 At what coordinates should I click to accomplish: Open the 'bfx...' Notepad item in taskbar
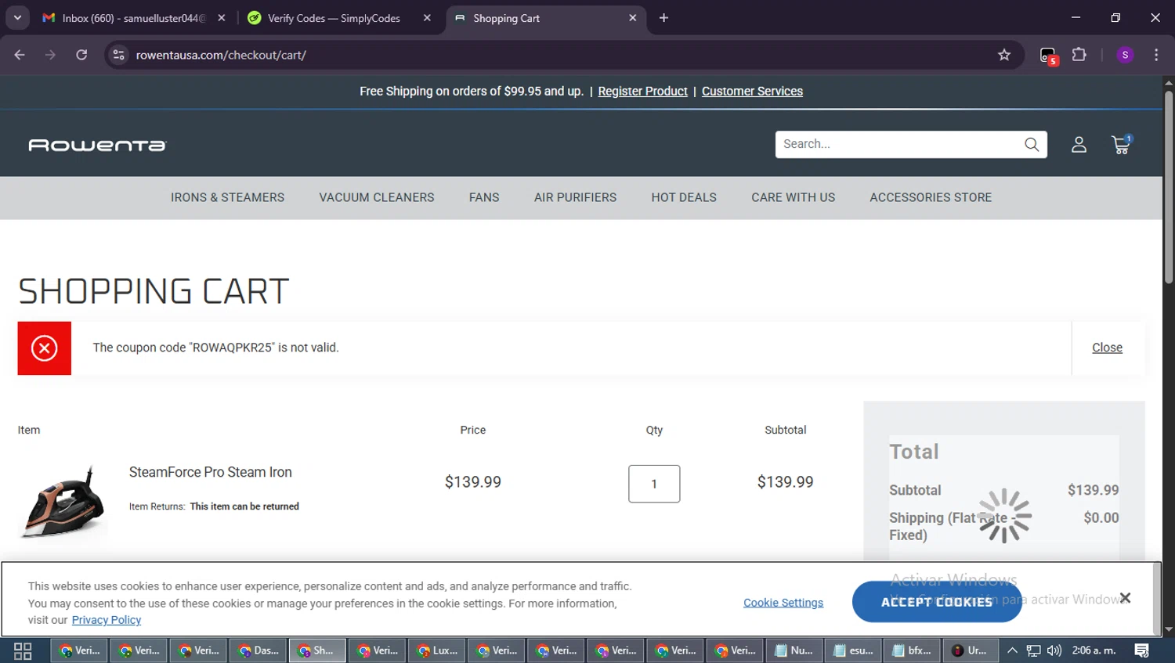(913, 650)
